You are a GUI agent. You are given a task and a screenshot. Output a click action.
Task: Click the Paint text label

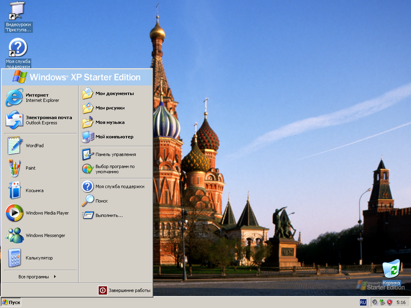[30, 168]
